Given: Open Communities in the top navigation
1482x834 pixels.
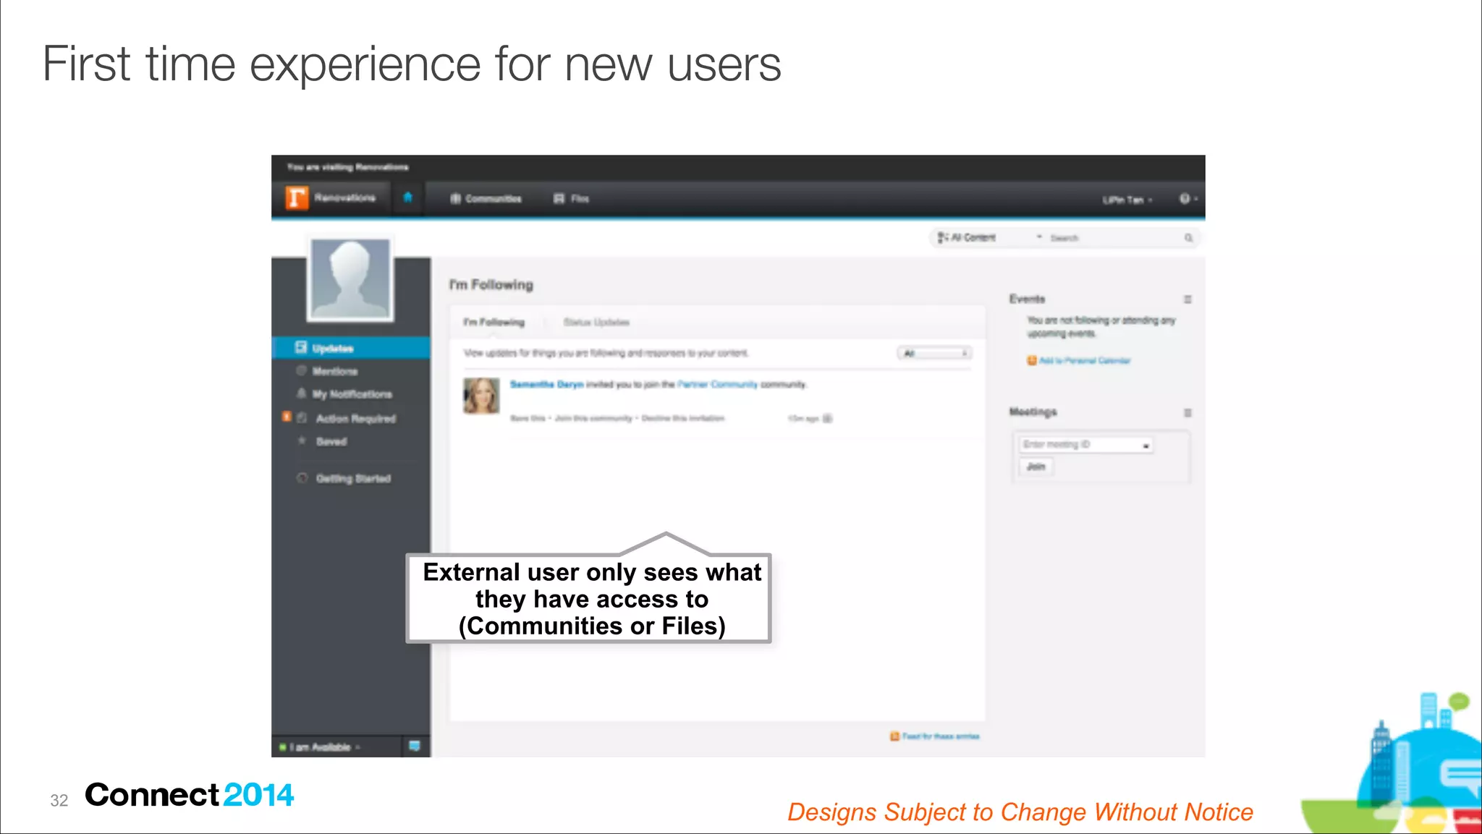Looking at the screenshot, I should pos(486,198).
